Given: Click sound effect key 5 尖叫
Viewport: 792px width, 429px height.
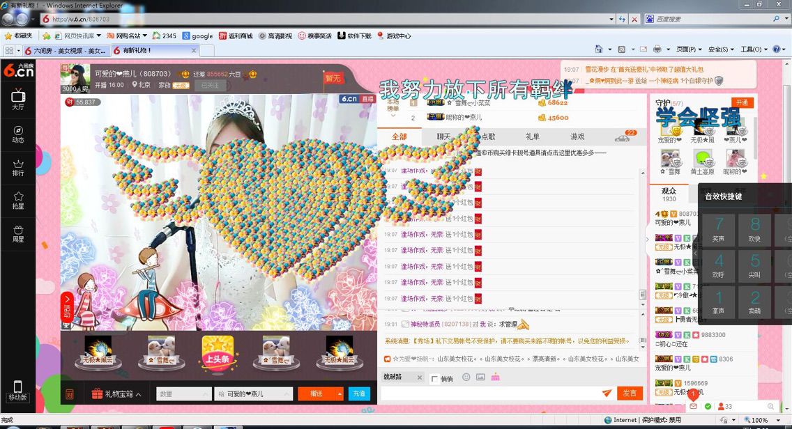Looking at the screenshot, I should coord(754,266).
